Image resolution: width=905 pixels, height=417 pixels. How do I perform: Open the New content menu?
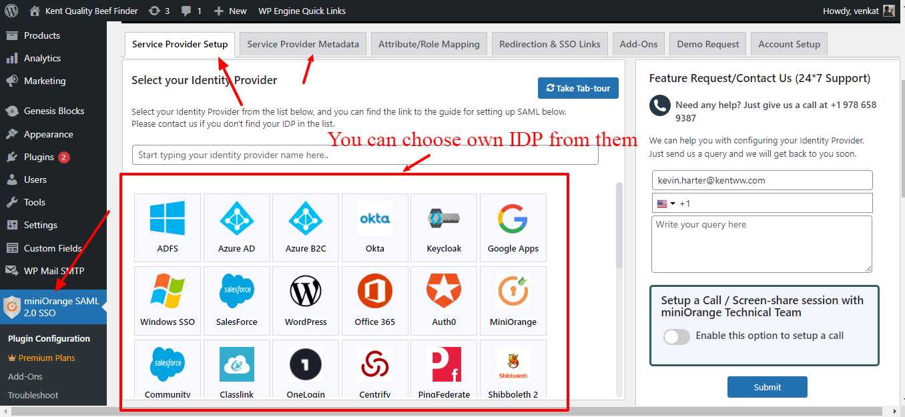pyautogui.click(x=230, y=11)
